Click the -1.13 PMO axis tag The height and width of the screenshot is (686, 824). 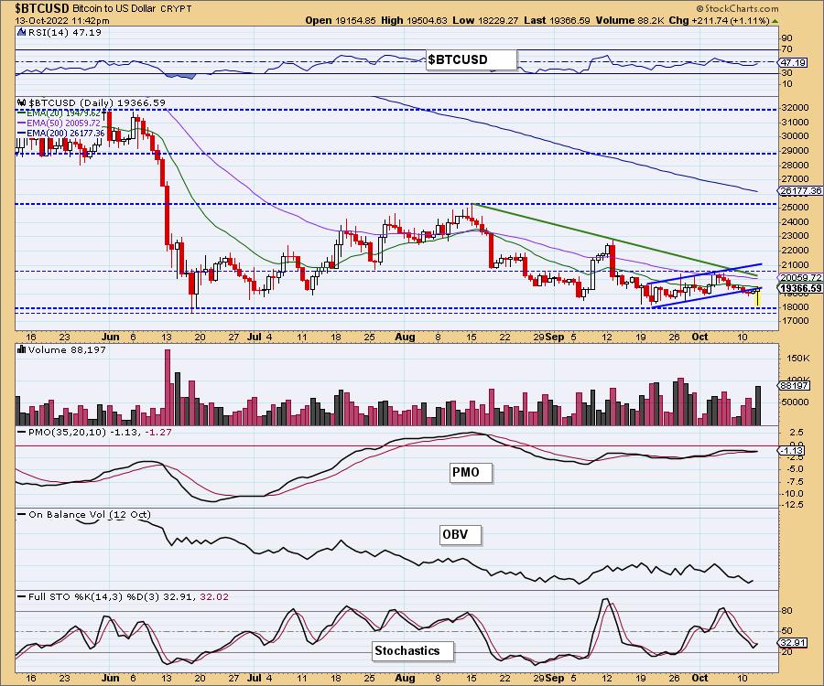pyautogui.click(x=792, y=450)
